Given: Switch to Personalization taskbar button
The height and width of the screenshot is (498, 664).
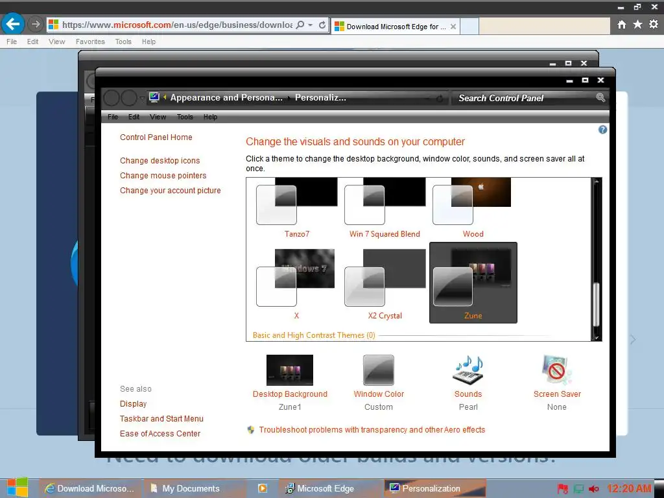Looking at the screenshot, I should [435, 488].
